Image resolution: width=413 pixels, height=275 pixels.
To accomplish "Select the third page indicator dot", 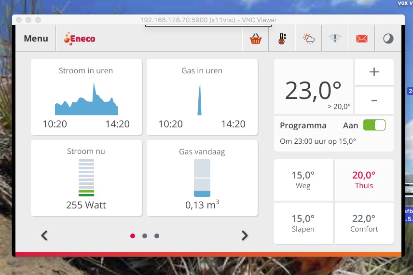I will click(157, 236).
